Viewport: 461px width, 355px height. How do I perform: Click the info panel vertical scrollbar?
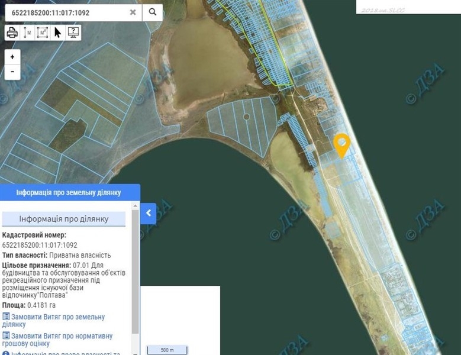[136, 272]
